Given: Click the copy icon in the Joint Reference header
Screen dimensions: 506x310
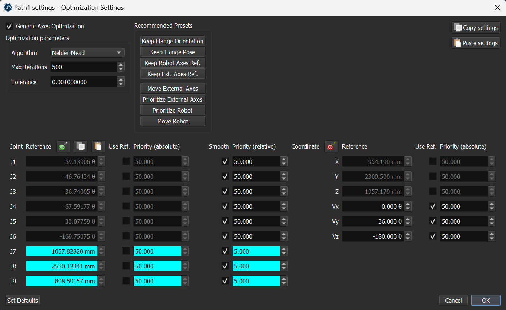Looking at the screenshot, I should pyautogui.click(x=81, y=146).
